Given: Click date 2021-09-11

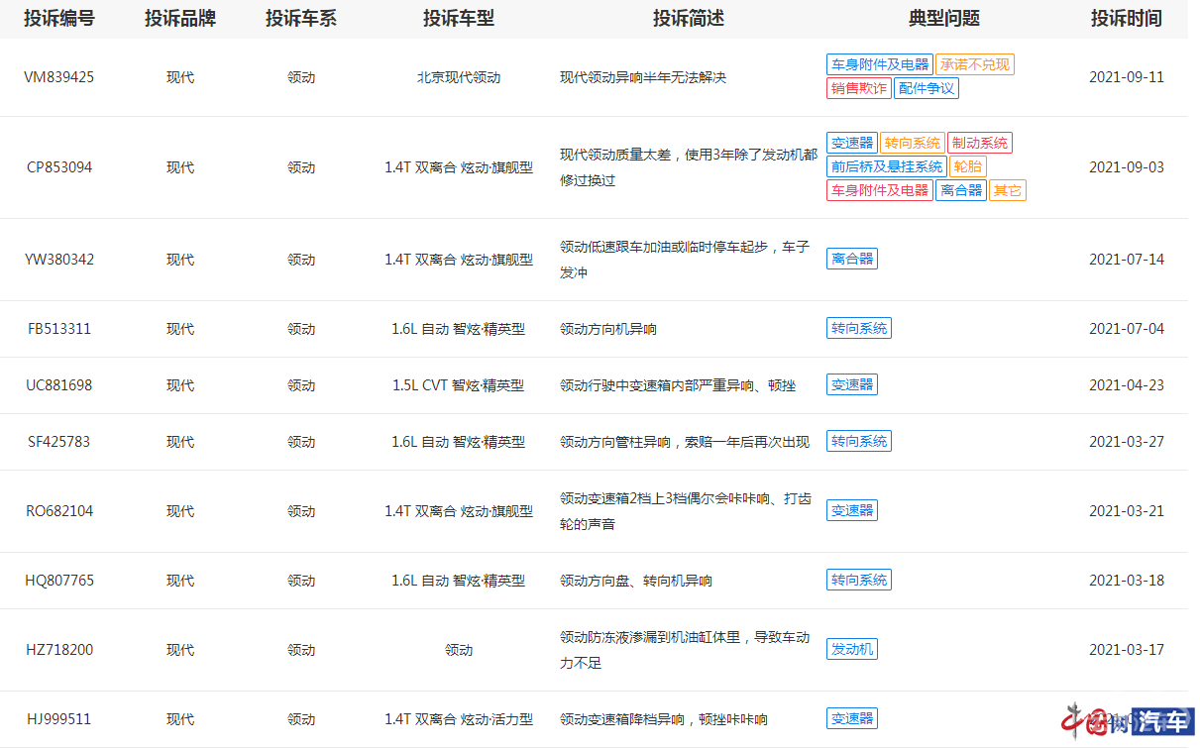Looking at the screenshot, I should point(1127,77).
